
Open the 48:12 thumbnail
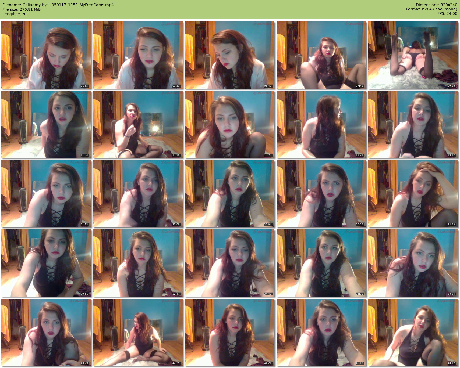tap(413, 332)
